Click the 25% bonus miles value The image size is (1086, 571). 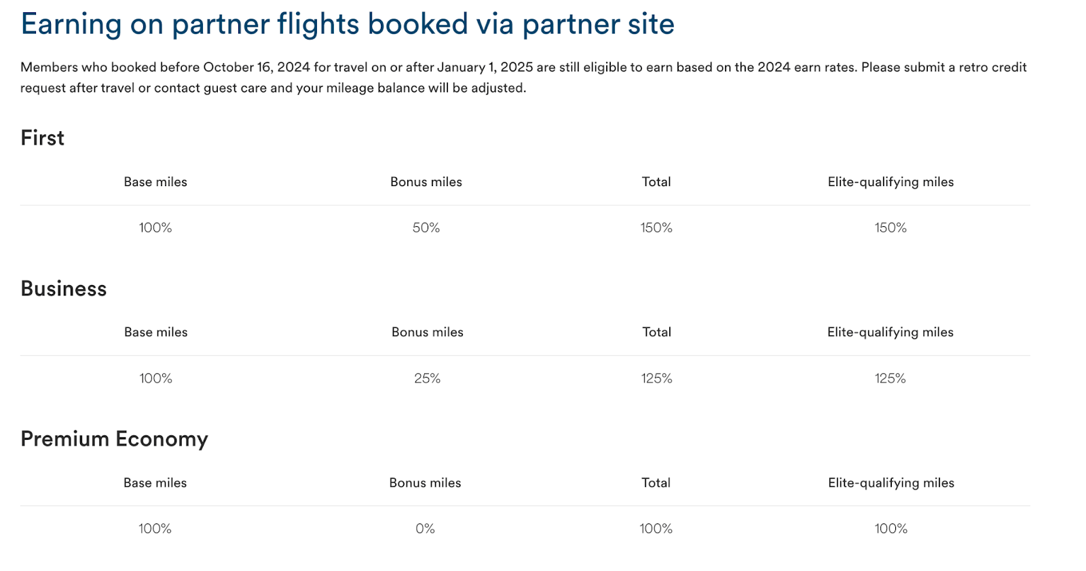pos(427,378)
